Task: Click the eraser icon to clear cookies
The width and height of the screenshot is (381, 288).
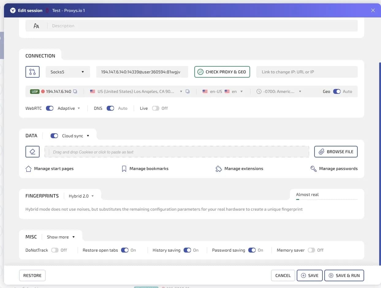Action: click(32, 152)
